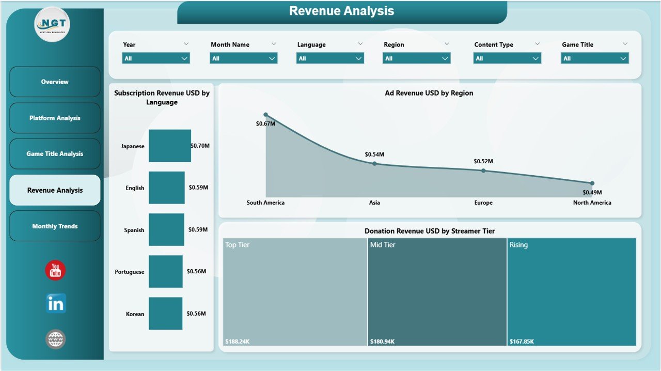The width and height of the screenshot is (661, 371).
Task: Click the Region filter chevron icon
Action: [x=447, y=44]
